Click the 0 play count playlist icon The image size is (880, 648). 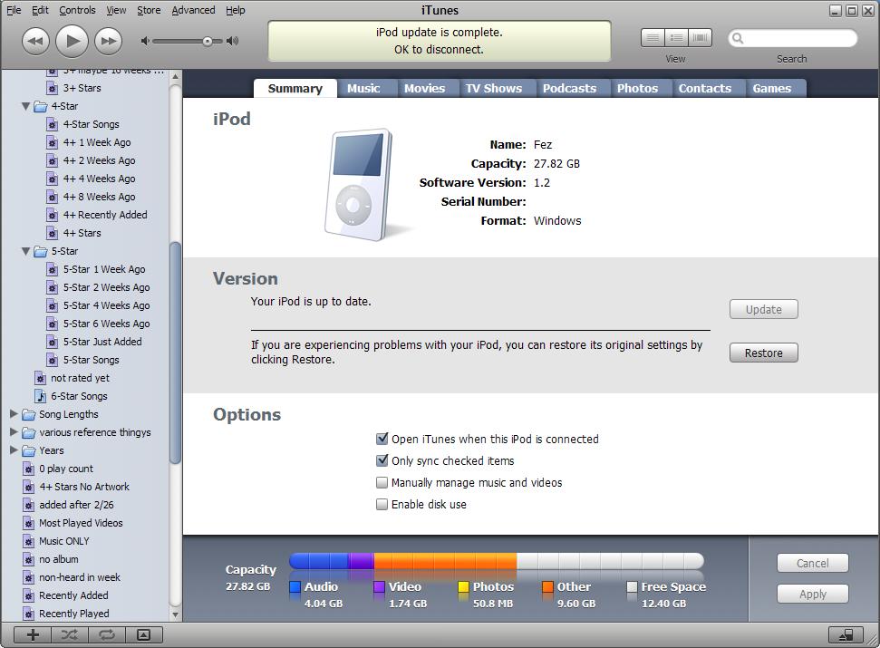[29, 469]
